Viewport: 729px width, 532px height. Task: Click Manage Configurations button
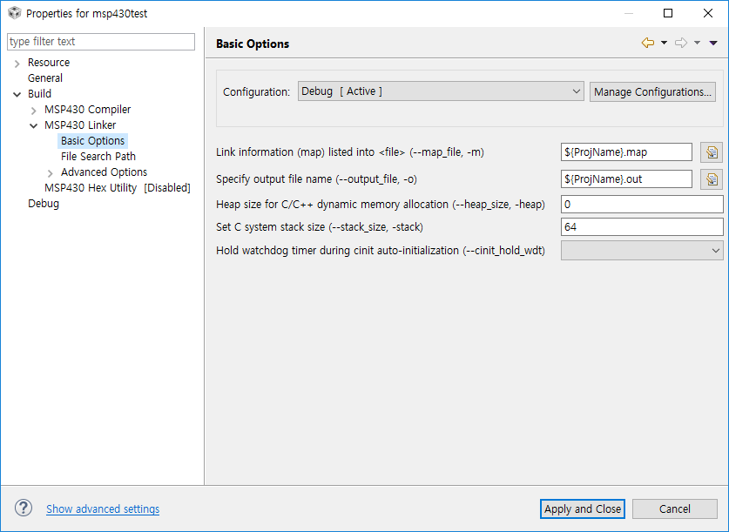coord(652,91)
